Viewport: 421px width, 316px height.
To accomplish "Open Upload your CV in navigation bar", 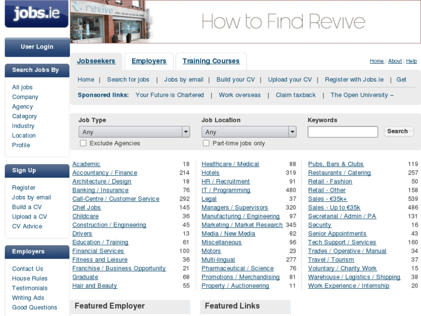I will [290, 79].
